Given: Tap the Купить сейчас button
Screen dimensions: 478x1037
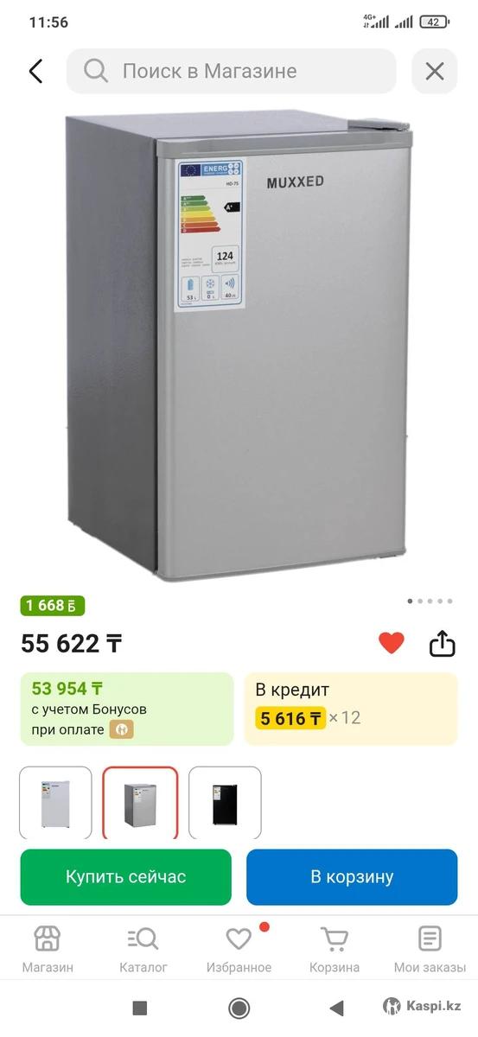Looking at the screenshot, I should [126, 877].
